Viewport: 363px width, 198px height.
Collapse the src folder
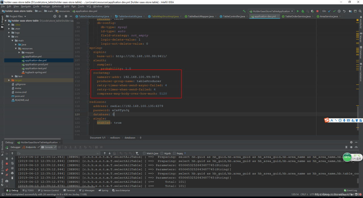(9, 37)
